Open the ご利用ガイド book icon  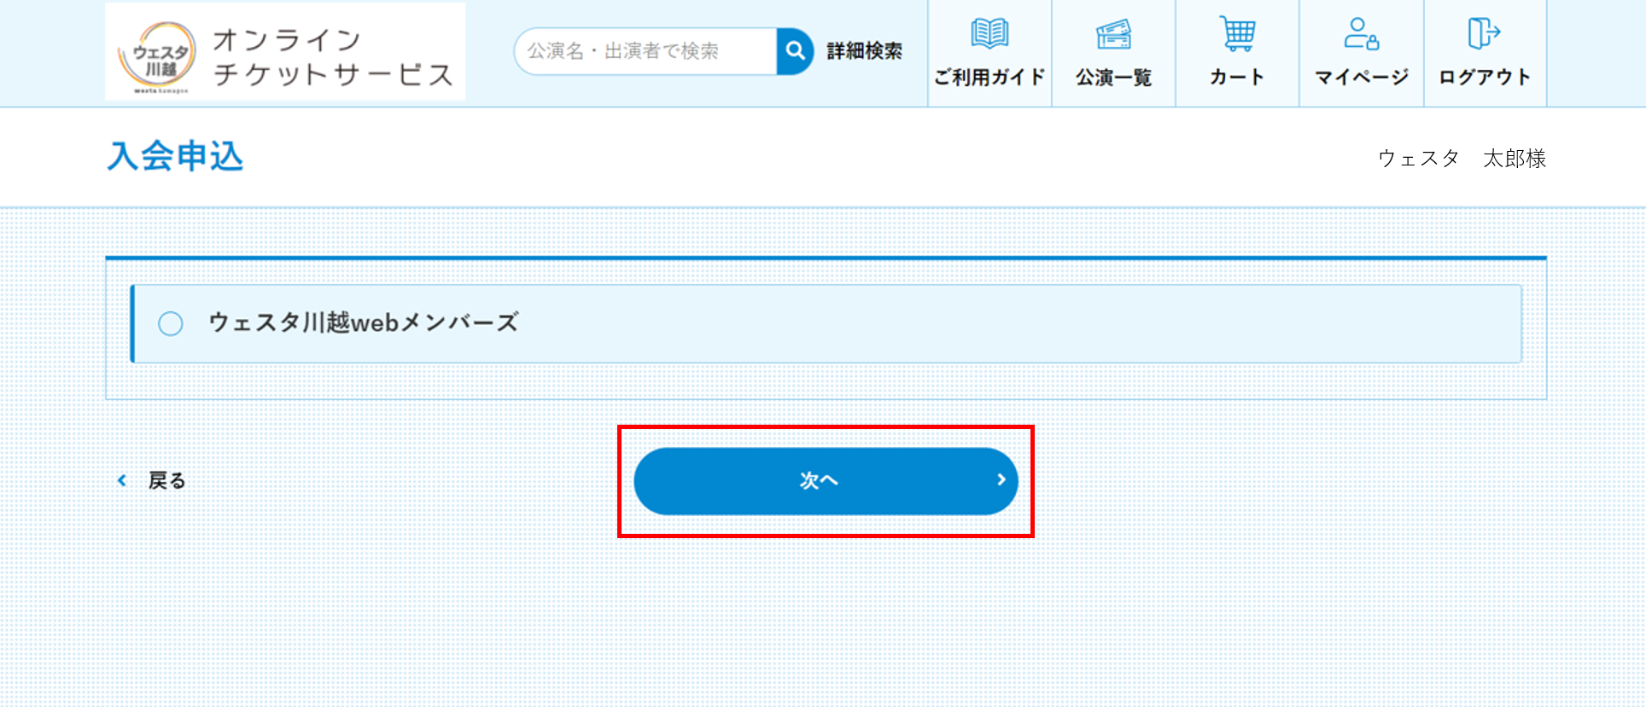989,34
